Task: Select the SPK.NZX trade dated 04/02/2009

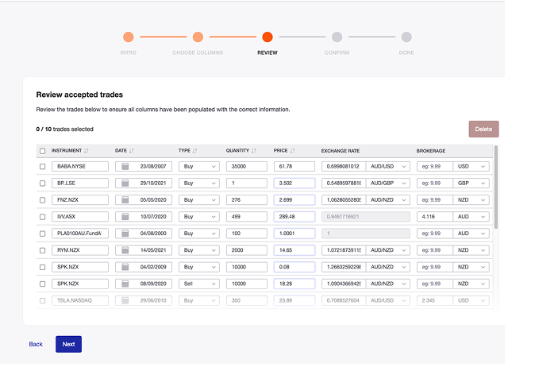Action: click(x=42, y=267)
